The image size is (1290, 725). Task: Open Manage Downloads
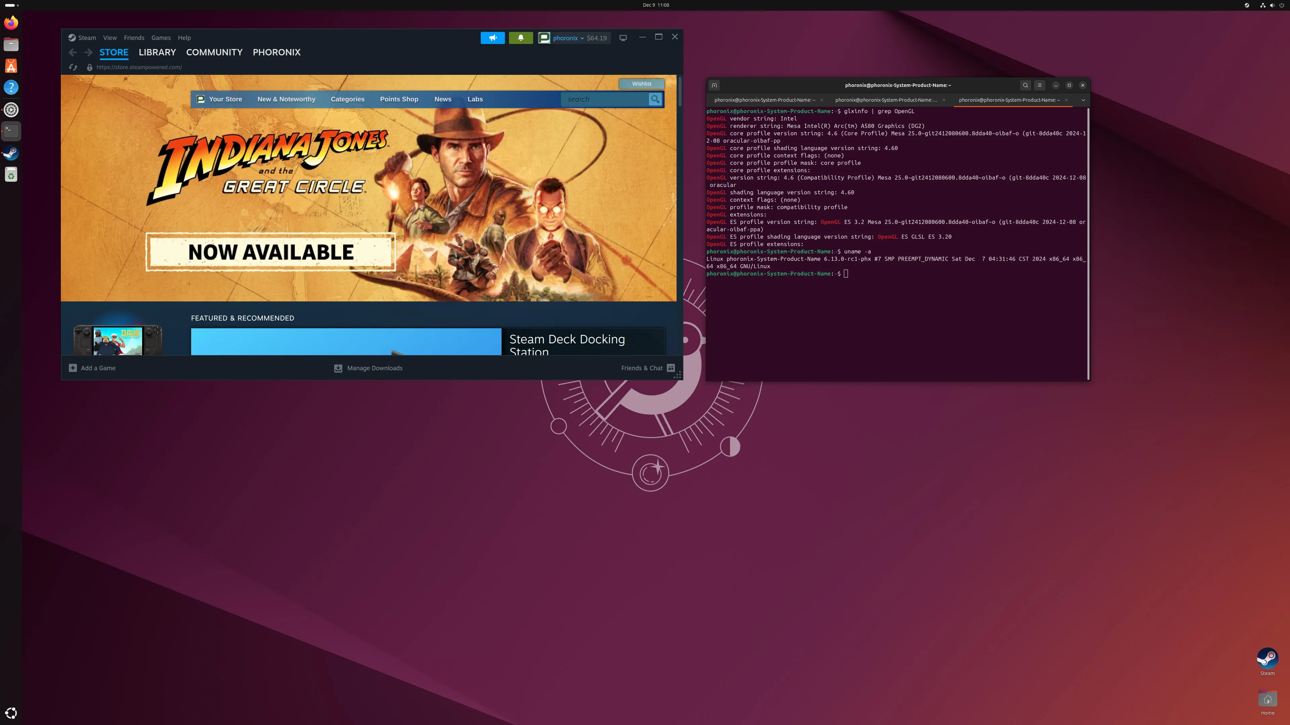(x=369, y=368)
